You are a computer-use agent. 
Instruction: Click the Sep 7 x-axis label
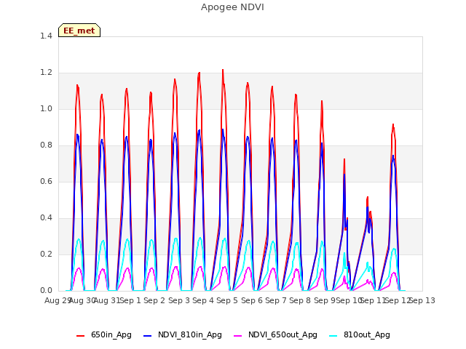276,300
